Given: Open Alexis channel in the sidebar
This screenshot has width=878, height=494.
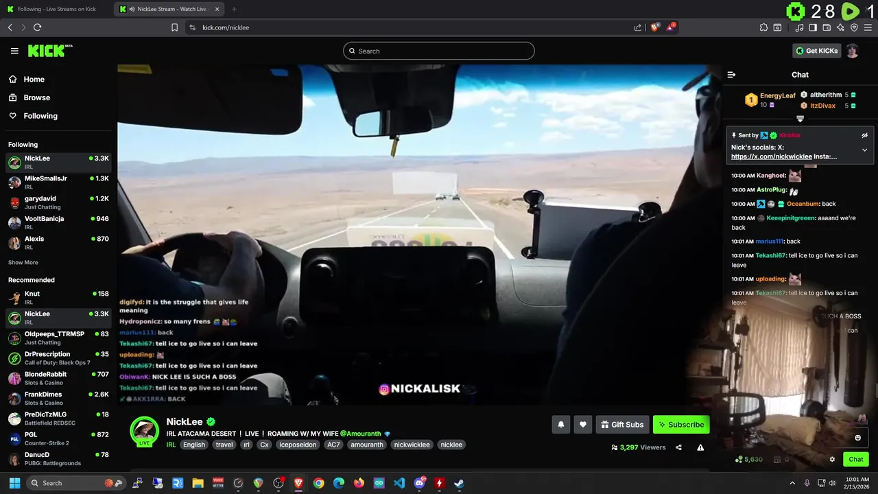Looking at the screenshot, I should pos(58,242).
